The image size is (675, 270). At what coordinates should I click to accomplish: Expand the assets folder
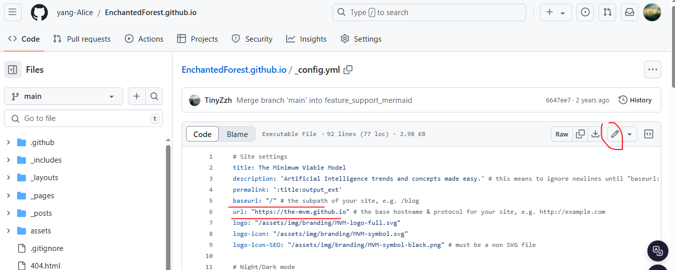tap(9, 231)
